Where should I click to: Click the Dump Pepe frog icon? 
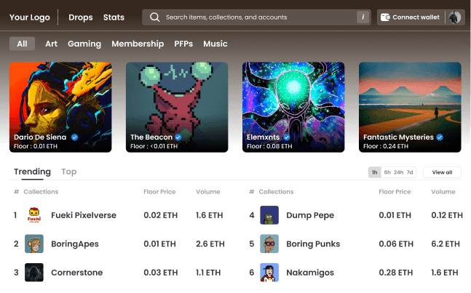click(269, 215)
